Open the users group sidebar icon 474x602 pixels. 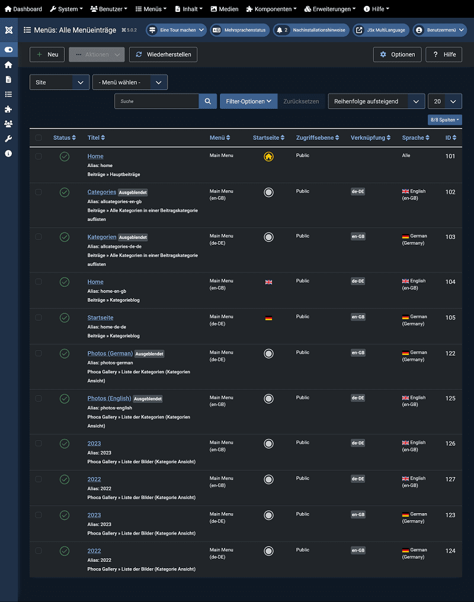point(8,124)
